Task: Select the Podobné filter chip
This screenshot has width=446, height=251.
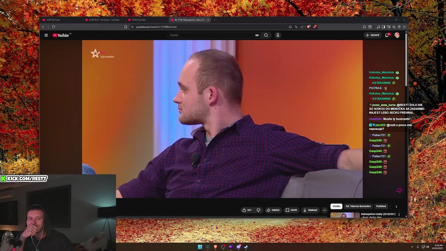Action: [381, 206]
